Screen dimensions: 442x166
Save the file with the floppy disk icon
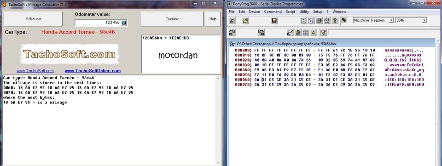274,20
